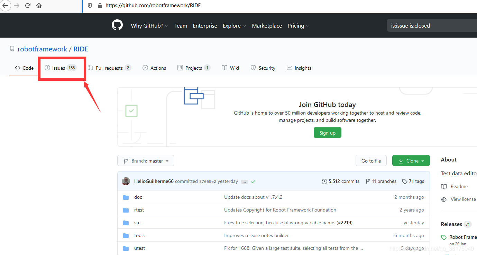Open the Releases section heading
Viewport: 477px width, 255px height.
(x=451, y=224)
